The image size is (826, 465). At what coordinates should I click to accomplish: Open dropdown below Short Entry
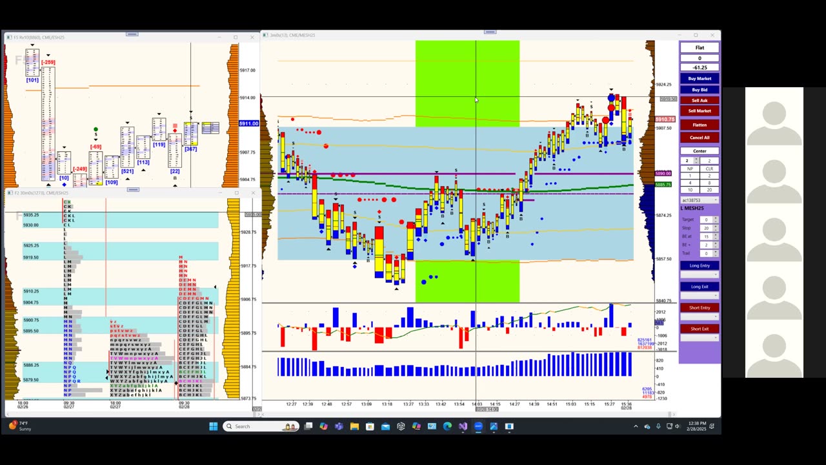pyautogui.click(x=700, y=316)
